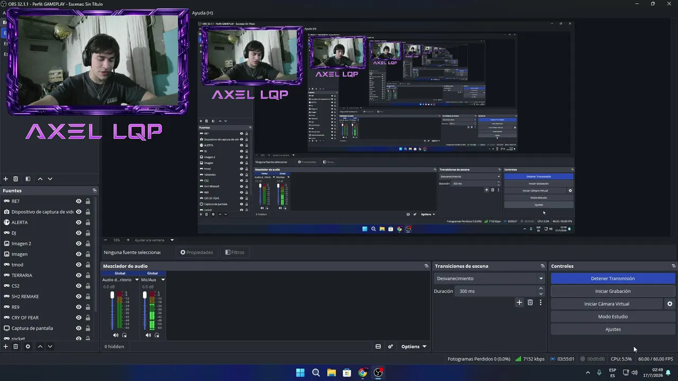The height and width of the screenshot is (381, 678).
Task: Pop out the Fuentes dock panel
Action: coord(94,190)
